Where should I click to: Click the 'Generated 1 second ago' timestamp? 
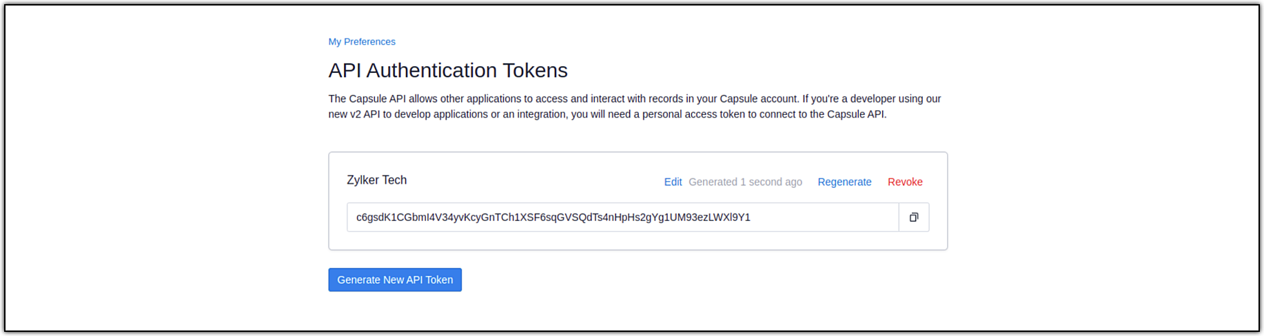(745, 182)
